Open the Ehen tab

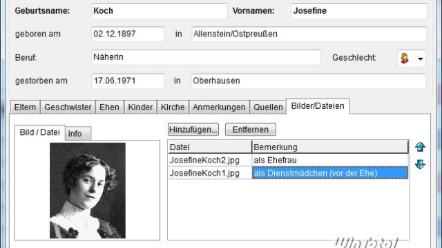(x=109, y=107)
